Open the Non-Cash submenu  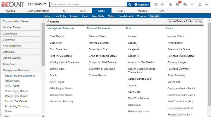[98, 16]
